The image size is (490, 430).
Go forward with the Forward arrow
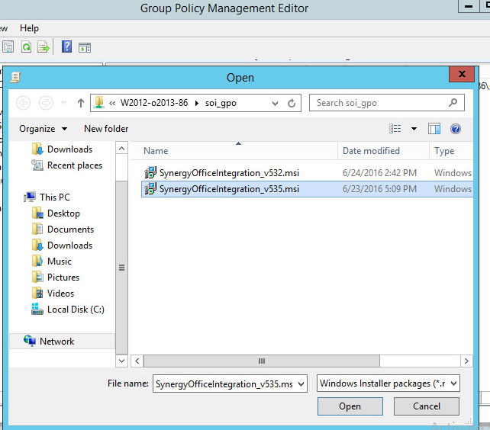[x=46, y=103]
